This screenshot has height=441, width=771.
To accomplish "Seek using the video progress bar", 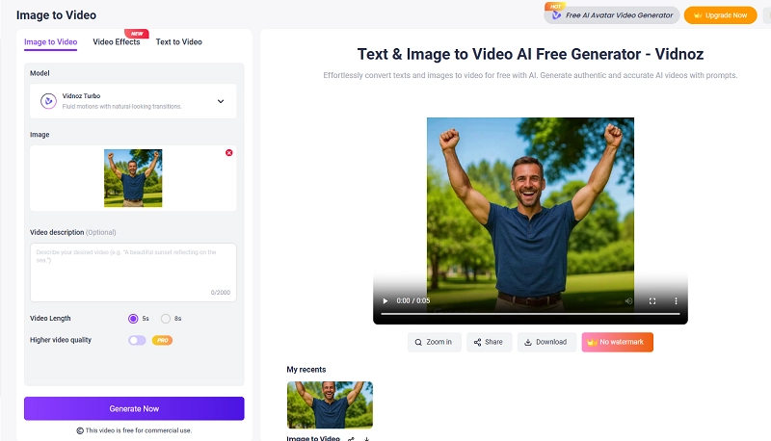I will pyautogui.click(x=530, y=314).
